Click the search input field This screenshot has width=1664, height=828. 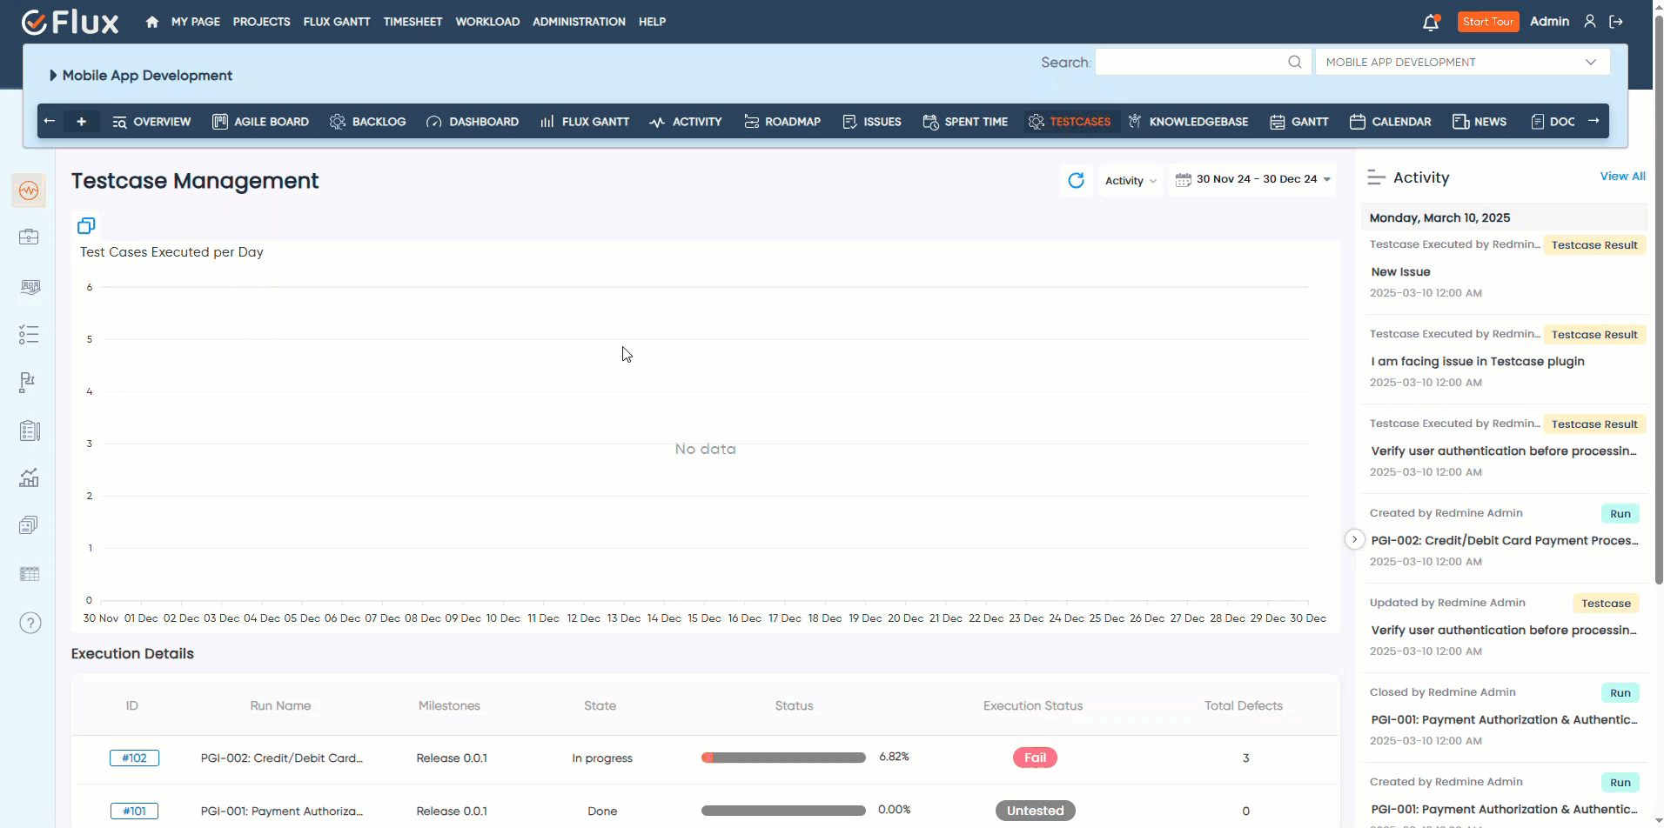(x=1203, y=62)
